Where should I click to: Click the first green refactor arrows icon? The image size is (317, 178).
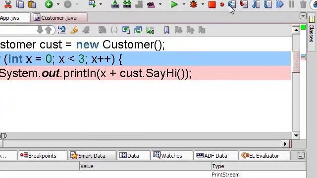(126, 30)
